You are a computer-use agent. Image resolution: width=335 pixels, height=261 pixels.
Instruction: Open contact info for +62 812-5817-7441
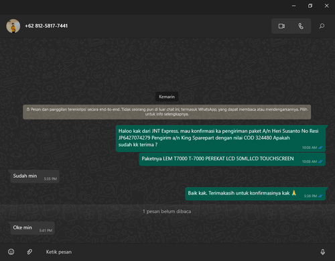tap(46, 26)
